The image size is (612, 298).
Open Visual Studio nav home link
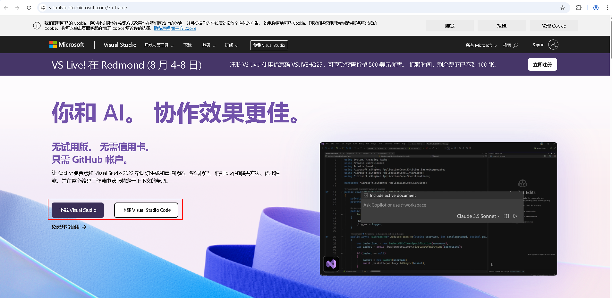pyautogui.click(x=120, y=45)
